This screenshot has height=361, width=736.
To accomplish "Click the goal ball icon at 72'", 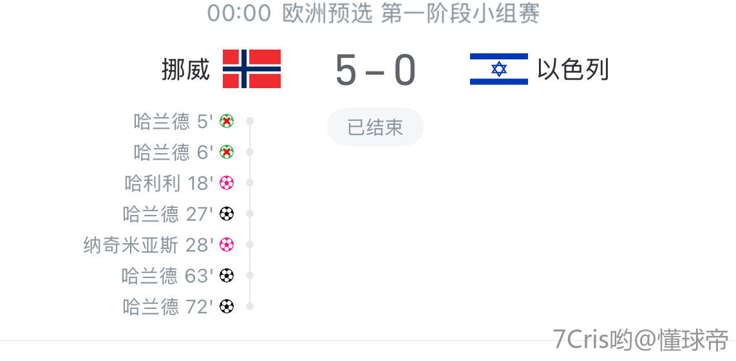I will click(226, 306).
